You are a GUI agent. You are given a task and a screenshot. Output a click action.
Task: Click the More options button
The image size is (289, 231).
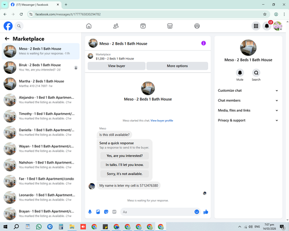click(x=177, y=66)
